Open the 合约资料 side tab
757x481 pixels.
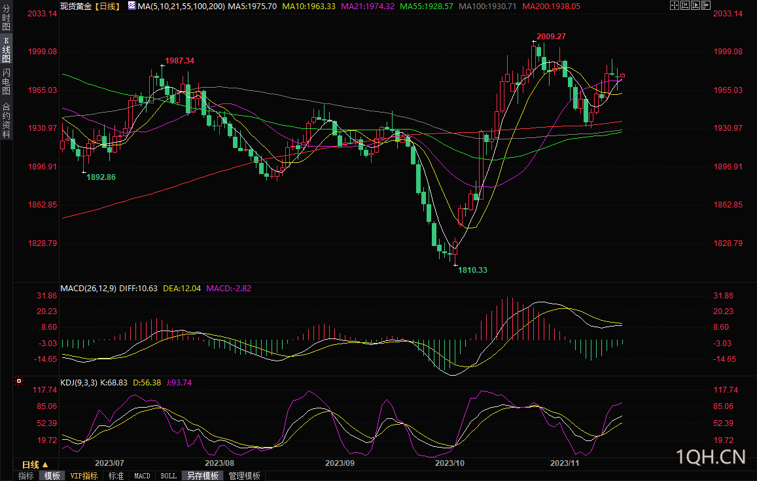pyautogui.click(x=6, y=120)
